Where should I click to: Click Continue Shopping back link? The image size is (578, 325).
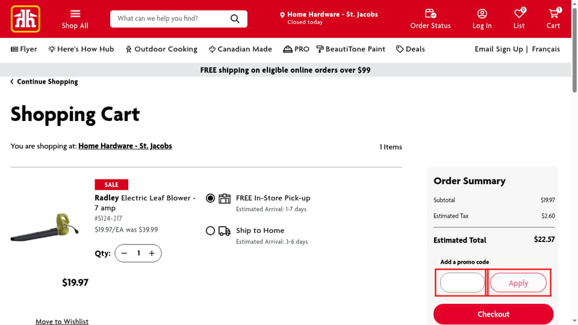(x=44, y=82)
